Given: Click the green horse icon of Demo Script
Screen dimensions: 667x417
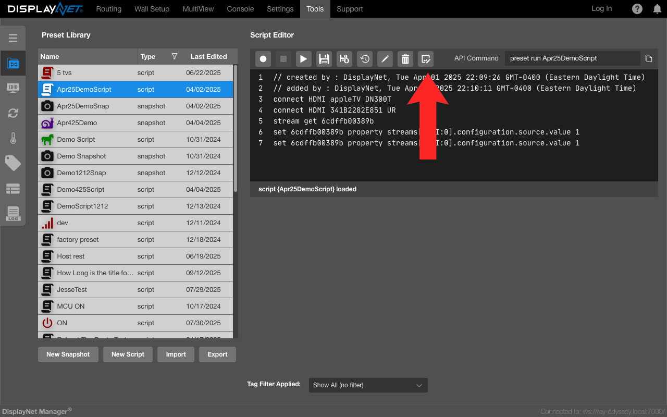Looking at the screenshot, I should click(47, 140).
